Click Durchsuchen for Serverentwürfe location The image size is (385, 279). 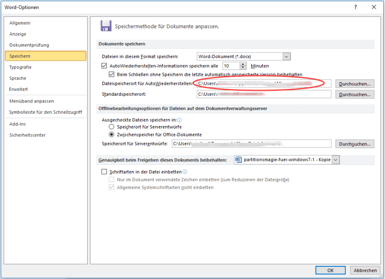point(355,144)
